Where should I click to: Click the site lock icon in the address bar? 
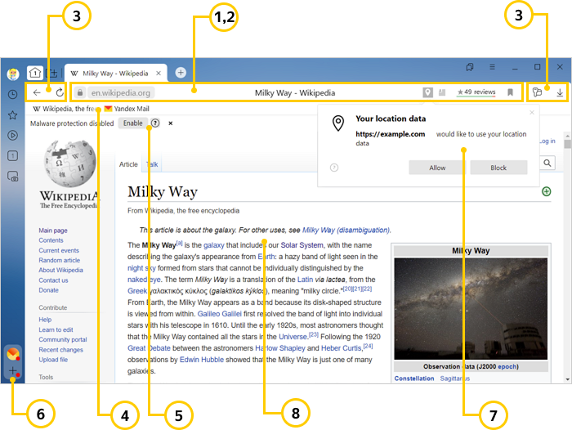tap(80, 93)
